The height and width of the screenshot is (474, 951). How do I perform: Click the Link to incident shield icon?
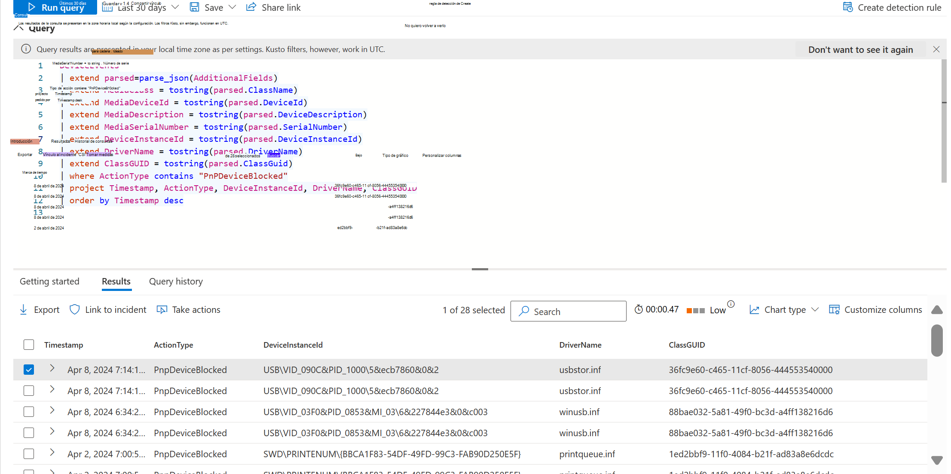pyautogui.click(x=74, y=310)
